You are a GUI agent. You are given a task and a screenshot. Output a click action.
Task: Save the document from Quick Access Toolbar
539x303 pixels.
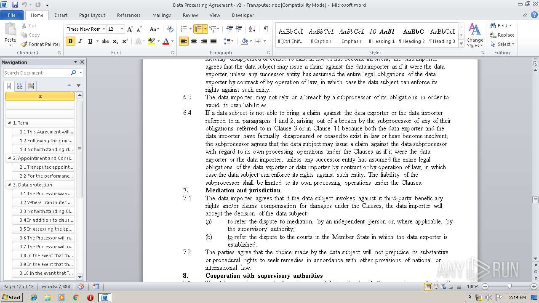(x=15, y=5)
